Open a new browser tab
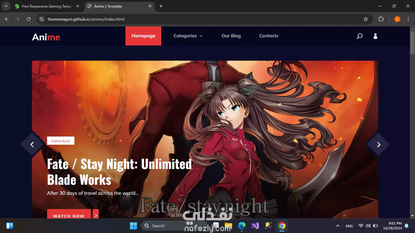415x233 pixels. 161,6
